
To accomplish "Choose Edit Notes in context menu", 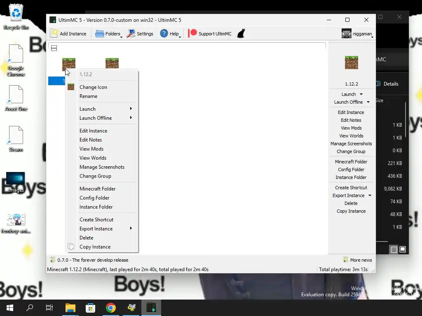I will tap(91, 140).
